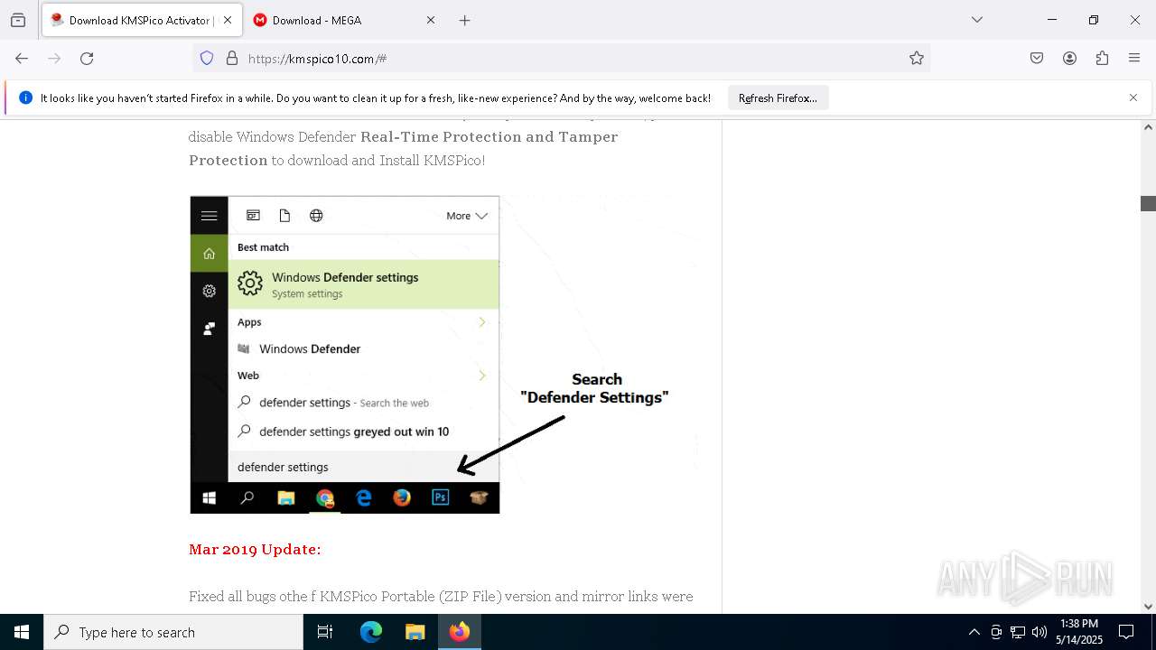1156x650 pixels.
Task: Open the tracking protection shield icon
Action: [x=207, y=59]
